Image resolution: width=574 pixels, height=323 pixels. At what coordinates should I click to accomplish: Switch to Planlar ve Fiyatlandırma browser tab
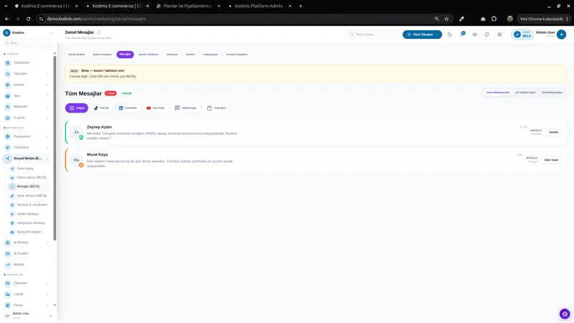coord(187,6)
